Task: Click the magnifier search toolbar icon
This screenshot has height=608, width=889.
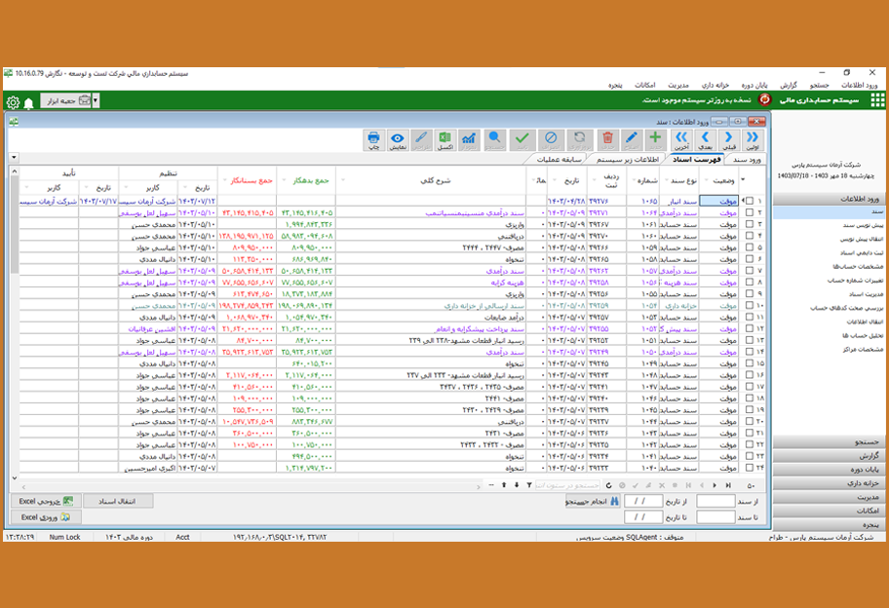Action: 495,140
